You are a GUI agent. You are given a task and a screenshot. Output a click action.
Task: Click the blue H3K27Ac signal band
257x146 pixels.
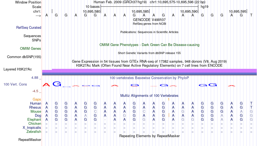tap(149, 74)
